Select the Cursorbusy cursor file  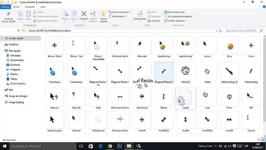pyautogui.click(x=54, y=72)
